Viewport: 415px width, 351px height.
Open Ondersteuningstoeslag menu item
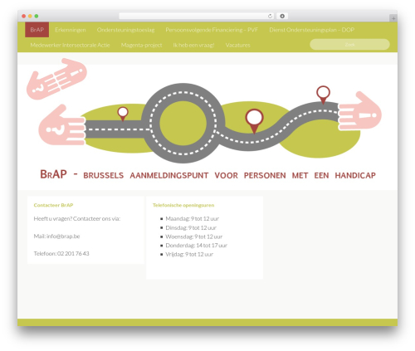point(125,30)
